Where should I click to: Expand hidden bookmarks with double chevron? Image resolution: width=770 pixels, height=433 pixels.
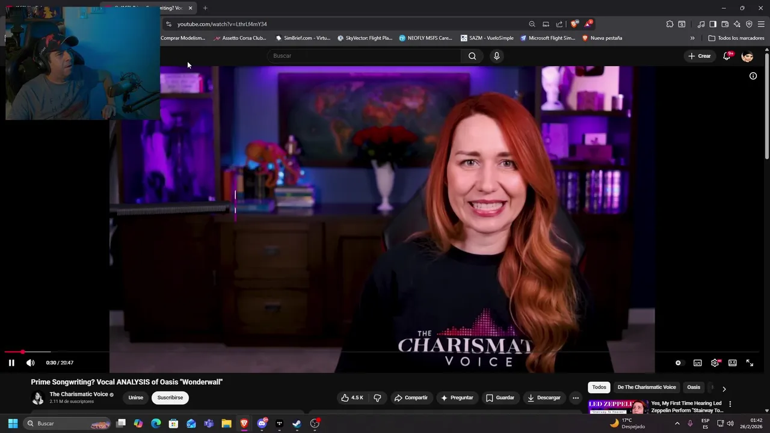click(692, 38)
